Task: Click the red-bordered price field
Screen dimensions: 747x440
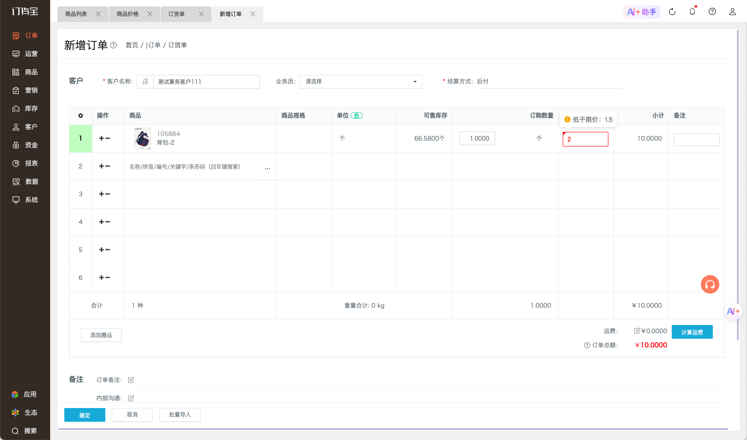Action: [586, 139]
